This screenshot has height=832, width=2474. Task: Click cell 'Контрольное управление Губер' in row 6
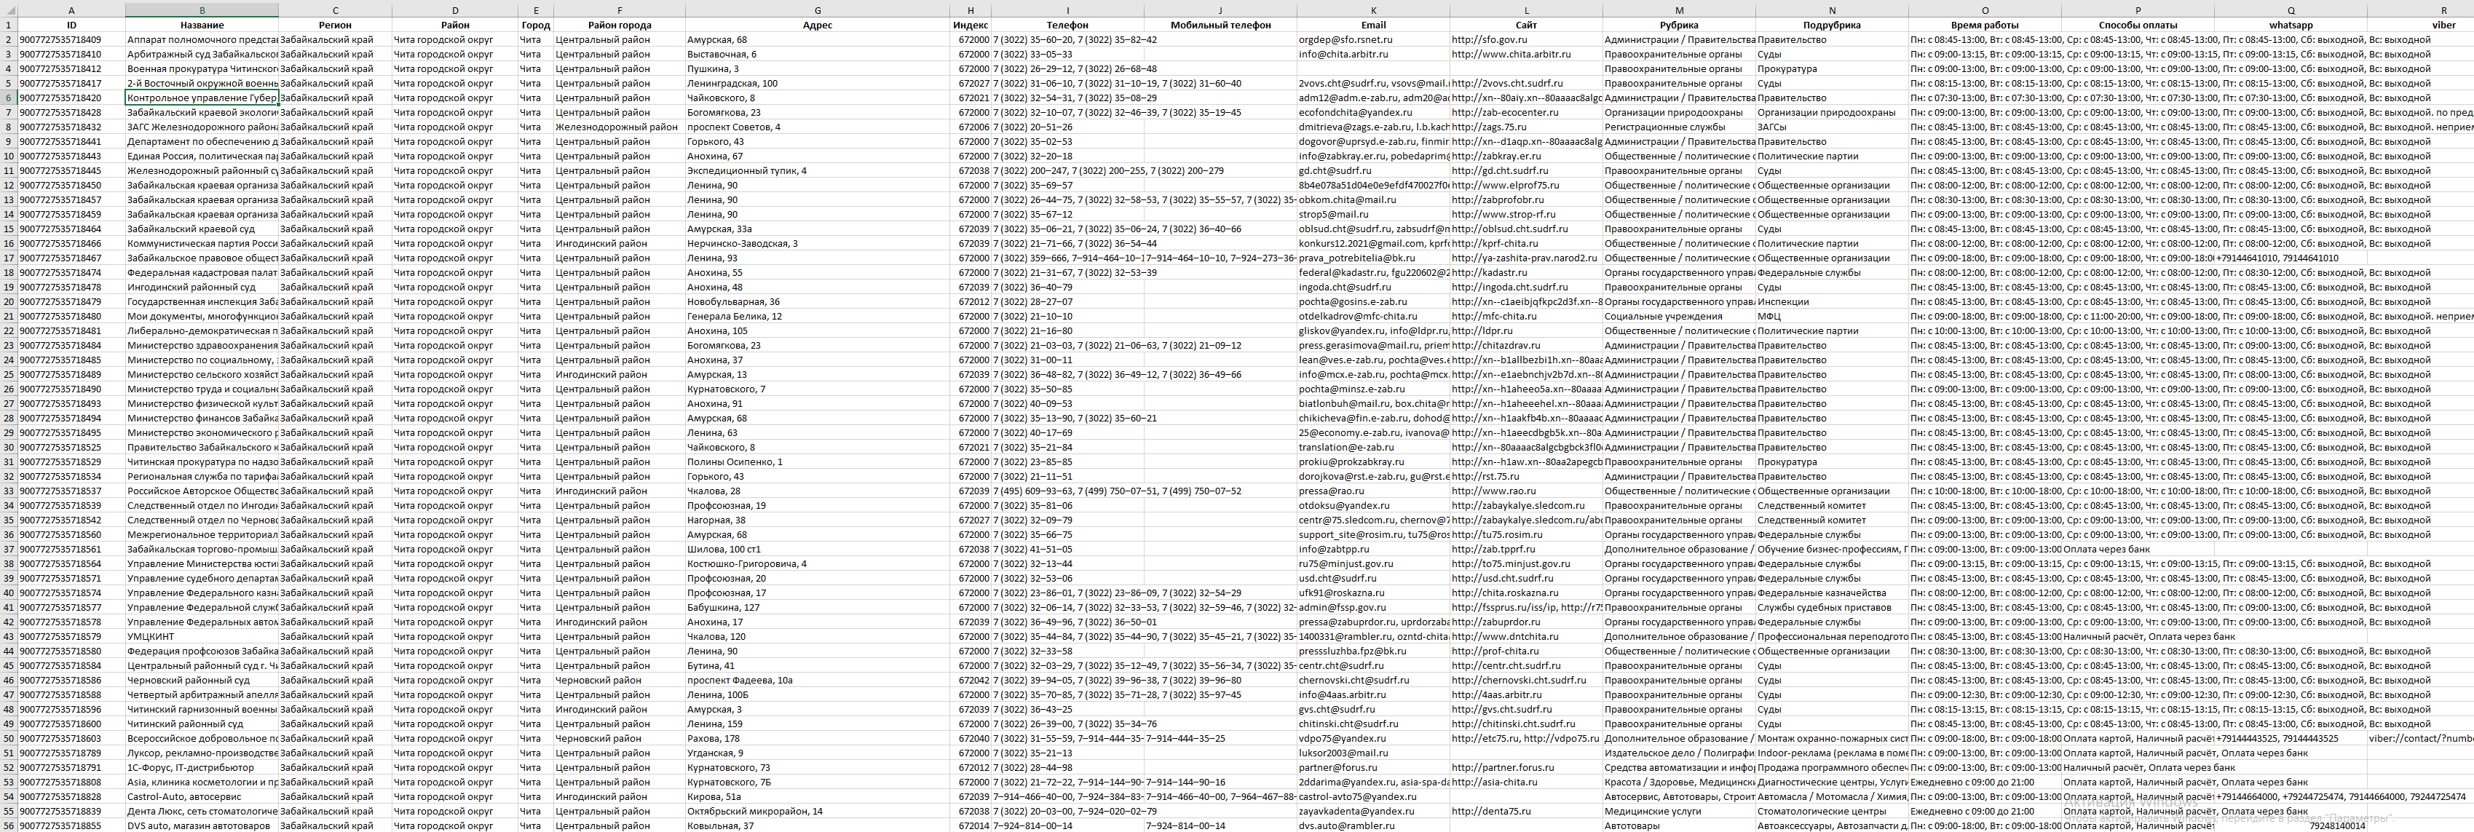coord(202,98)
